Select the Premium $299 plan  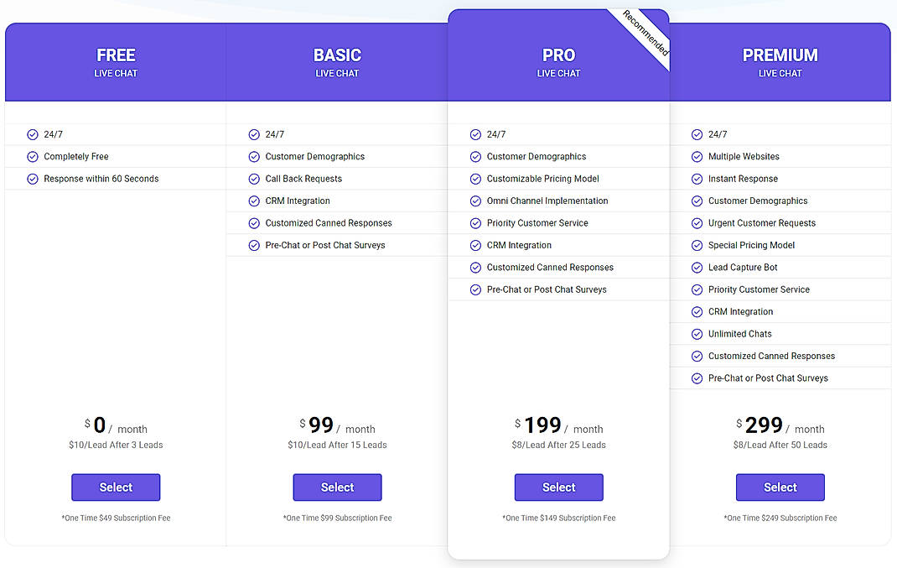(x=780, y=487)
